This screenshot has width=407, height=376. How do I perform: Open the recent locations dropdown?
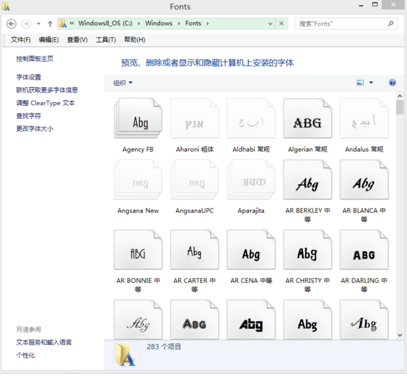click(x=38, y=24)
